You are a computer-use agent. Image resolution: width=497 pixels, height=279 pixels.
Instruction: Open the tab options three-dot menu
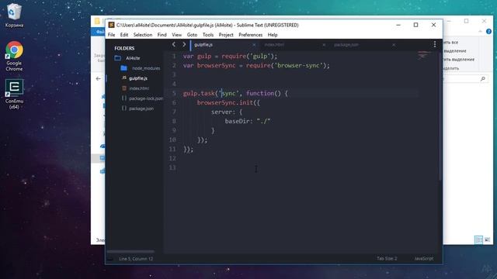[435, 45]
